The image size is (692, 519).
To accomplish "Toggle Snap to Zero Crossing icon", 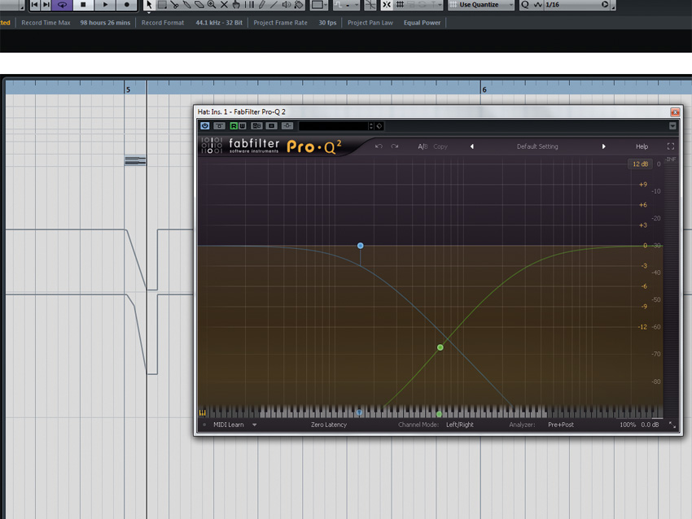I will tap(370, 5).
